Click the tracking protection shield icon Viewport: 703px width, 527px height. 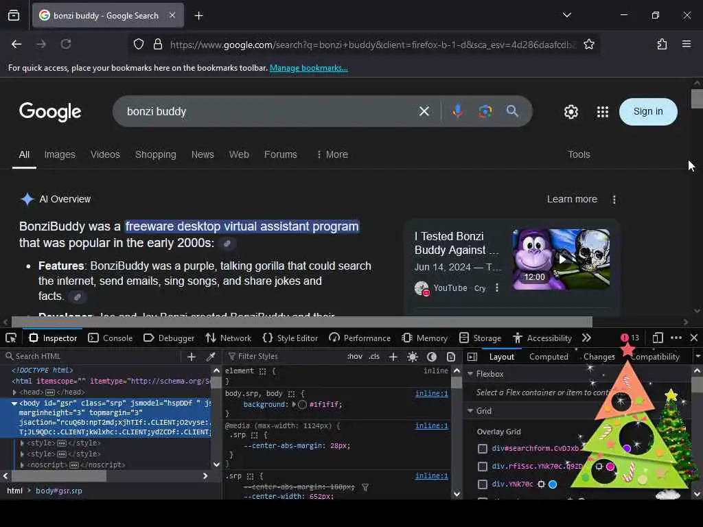coord(139,45)
